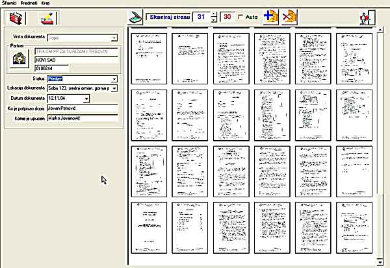
Task: Open the Šifarnici menu
Action: 10,3
